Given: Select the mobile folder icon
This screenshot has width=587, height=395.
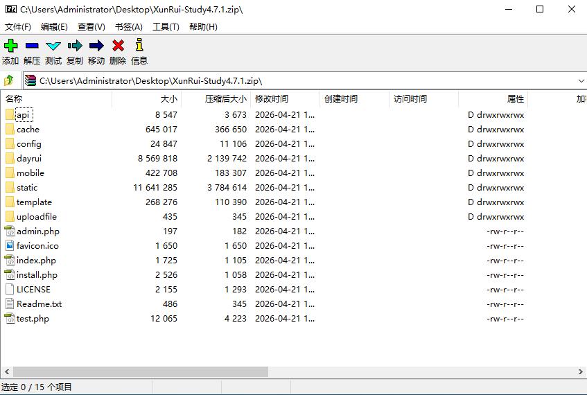Looking at the screenshot, I should click(x=10, y=173).
